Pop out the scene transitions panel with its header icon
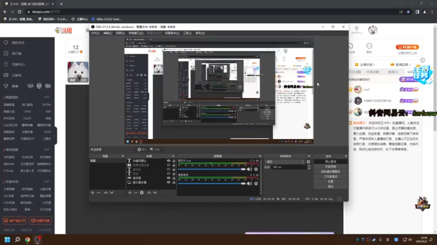The height and width of the screenshot is (245, 437). [309, 156]
